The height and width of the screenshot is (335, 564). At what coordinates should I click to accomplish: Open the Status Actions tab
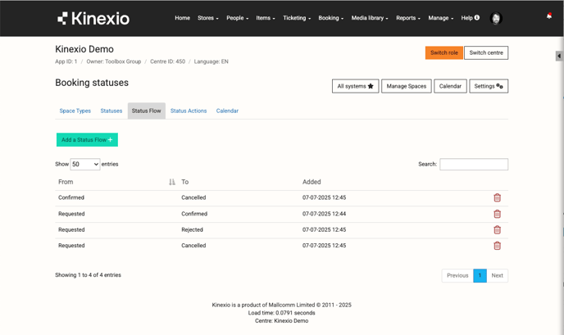pyautogui.click(x=189, y=111)
